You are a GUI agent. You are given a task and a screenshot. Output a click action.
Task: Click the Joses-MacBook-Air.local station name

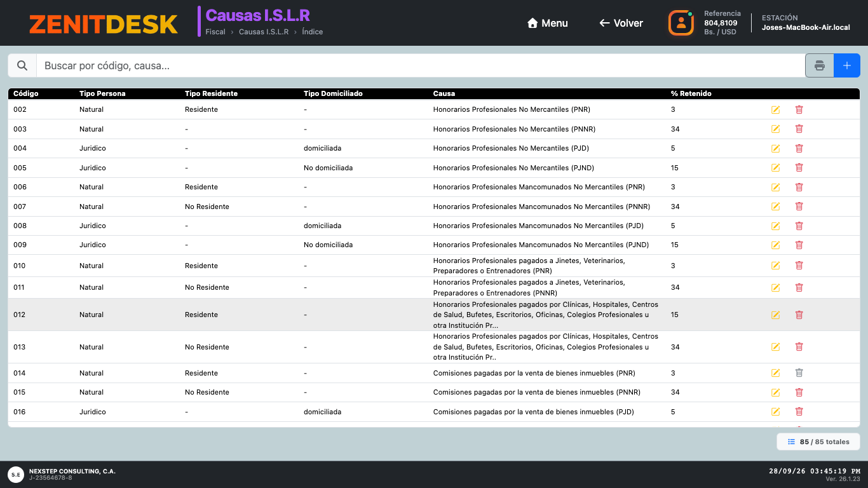[x=806, y=27]
